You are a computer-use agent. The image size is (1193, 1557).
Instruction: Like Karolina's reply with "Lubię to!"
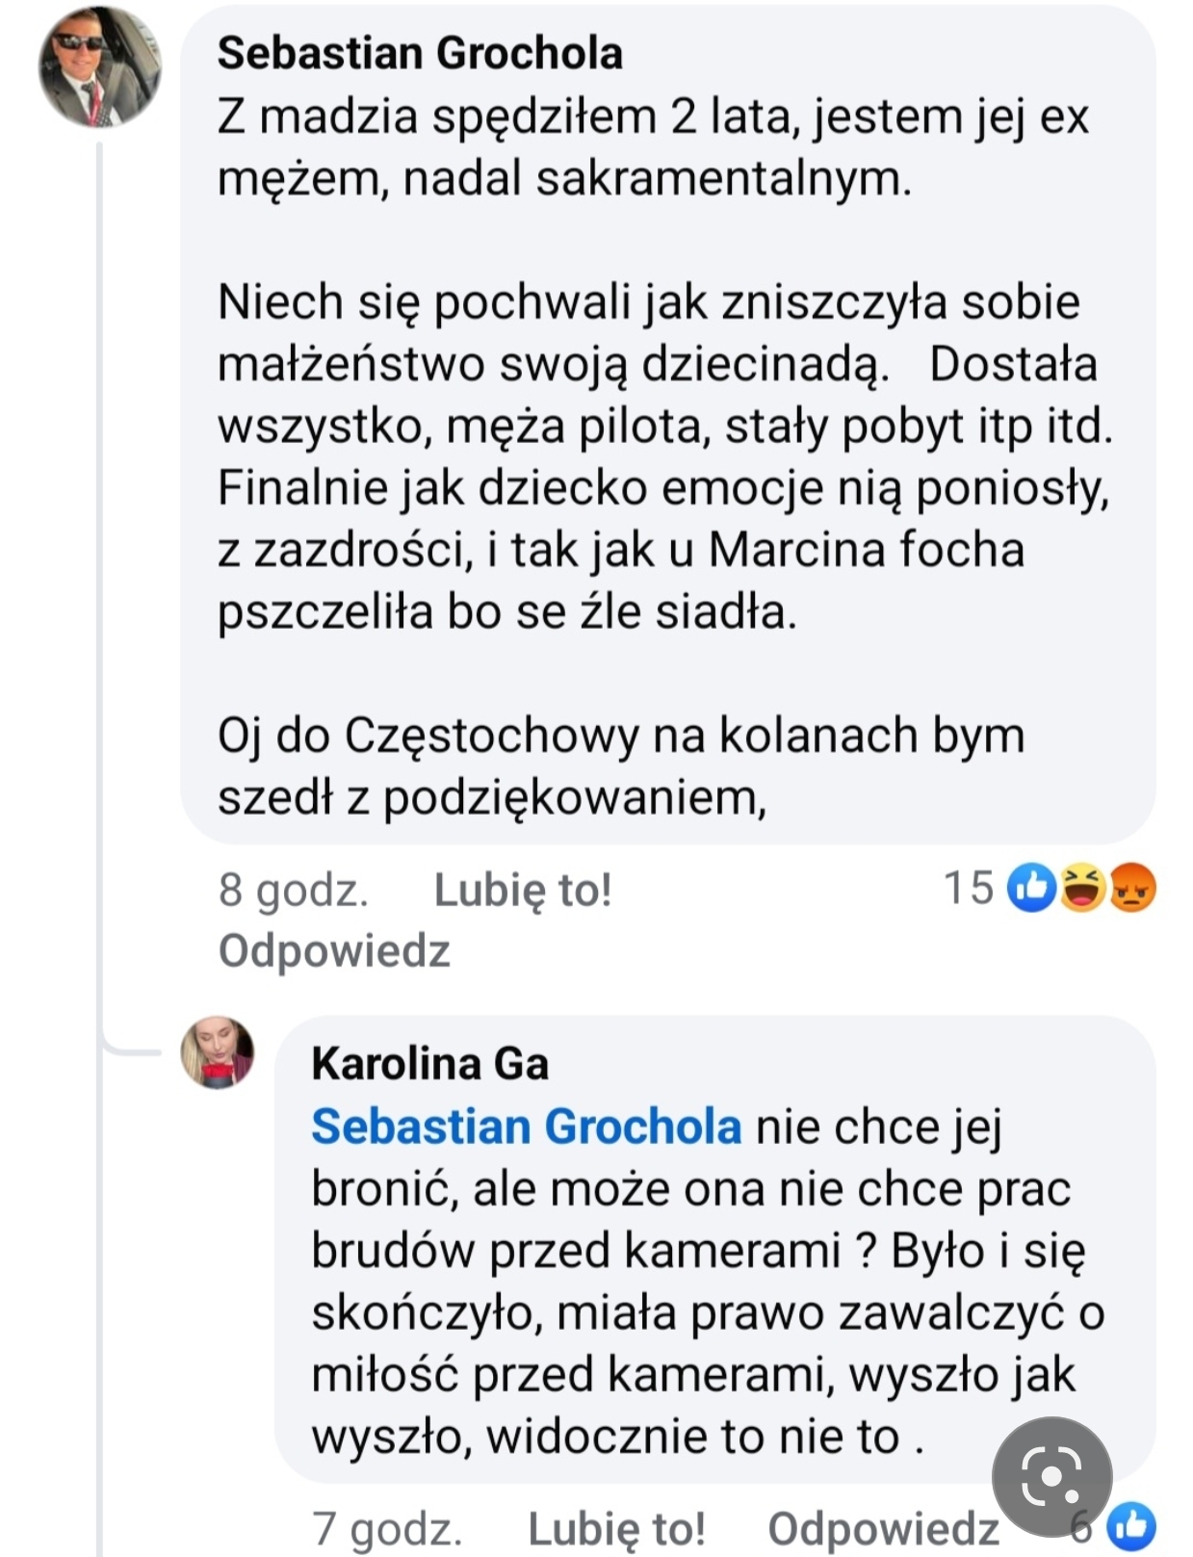point(616,1528)
